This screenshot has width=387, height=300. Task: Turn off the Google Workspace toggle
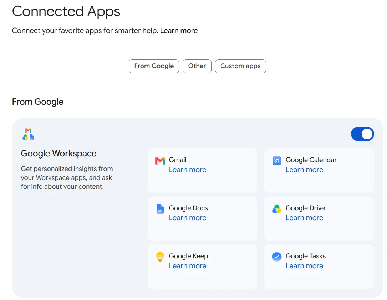pyautogui.click(x=362, y=134)
